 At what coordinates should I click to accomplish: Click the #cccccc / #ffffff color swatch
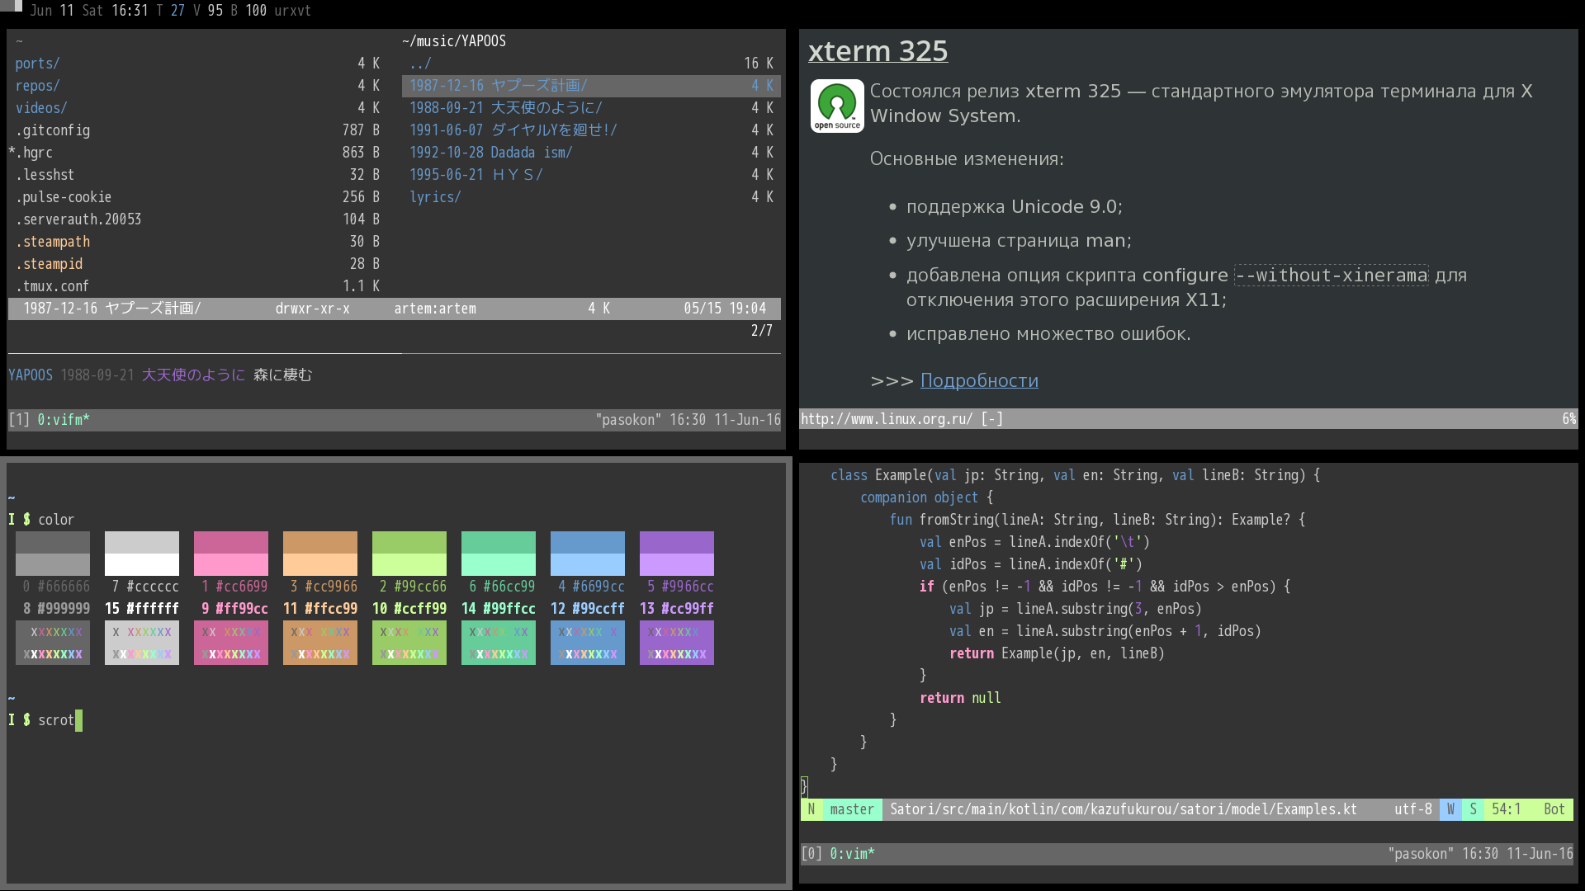(142, 554)
